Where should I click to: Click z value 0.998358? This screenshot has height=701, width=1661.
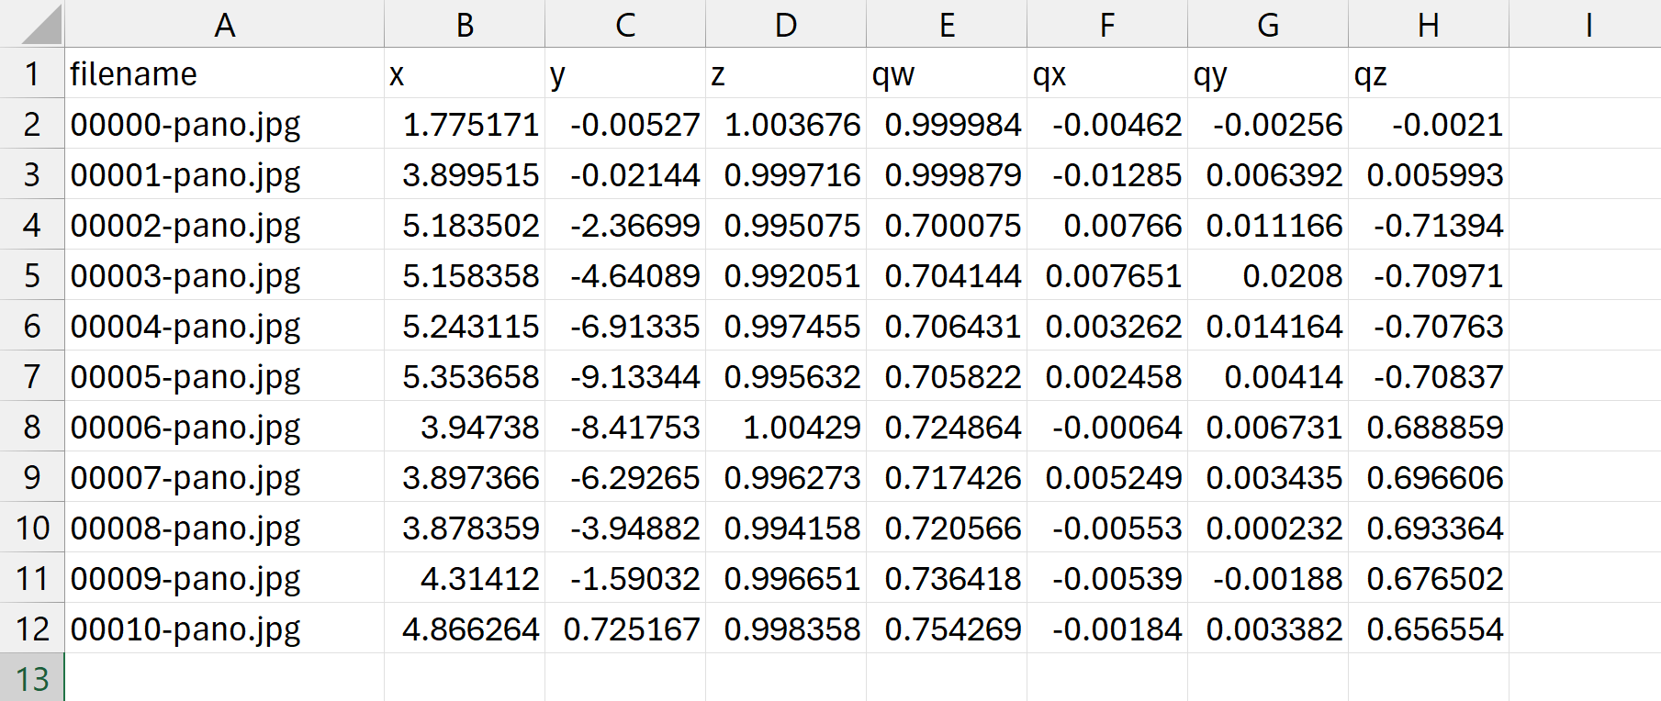pos(786,628)
